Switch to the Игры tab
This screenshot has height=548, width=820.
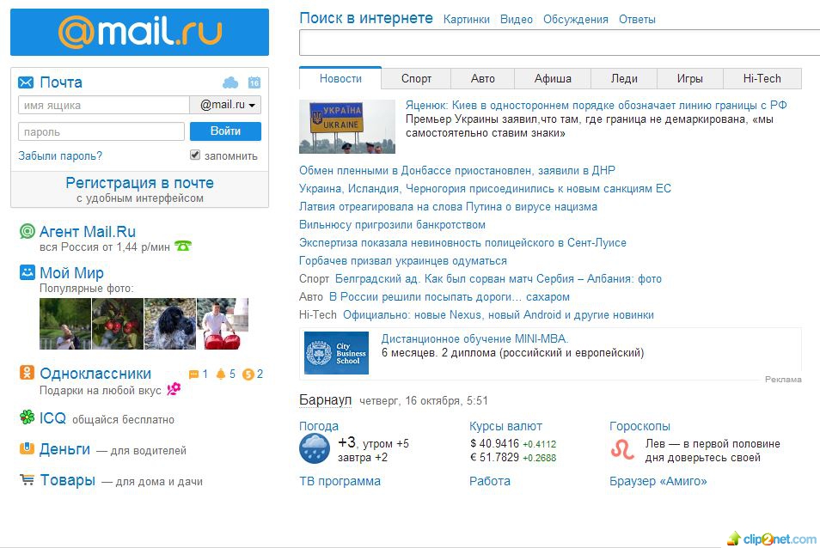click(690, 78)
